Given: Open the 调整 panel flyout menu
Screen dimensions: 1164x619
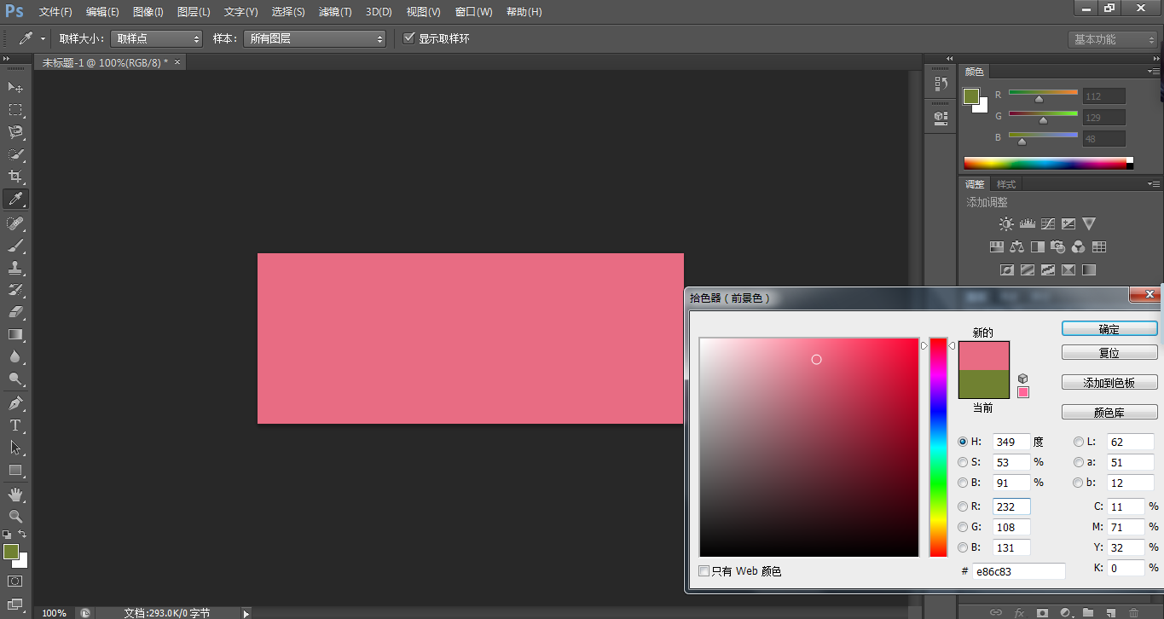Looking at the screenshot, I should tap(1154, 183).
